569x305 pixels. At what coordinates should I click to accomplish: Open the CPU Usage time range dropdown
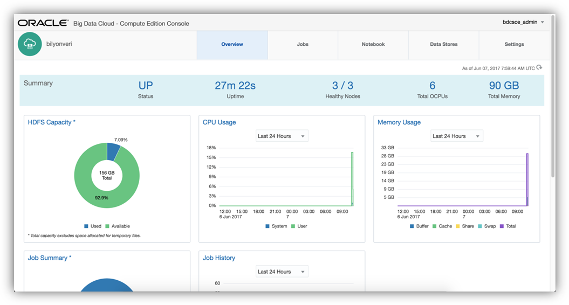coord(282,136)
